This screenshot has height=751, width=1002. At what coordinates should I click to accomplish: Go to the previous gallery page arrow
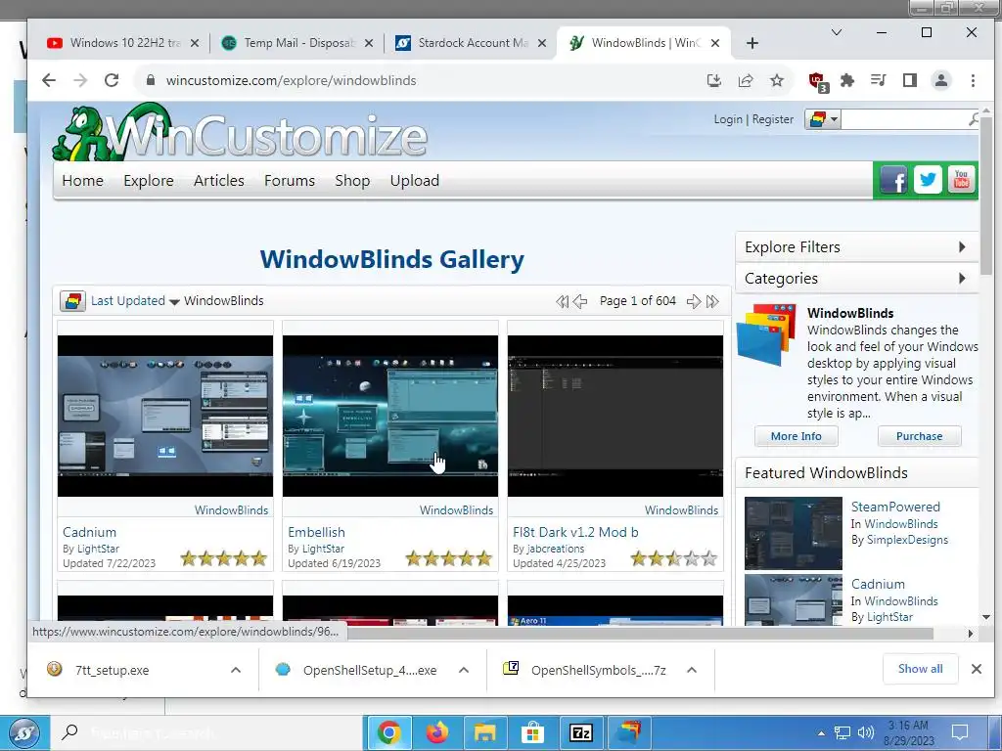pyautogui.click(x=580, y=301)
